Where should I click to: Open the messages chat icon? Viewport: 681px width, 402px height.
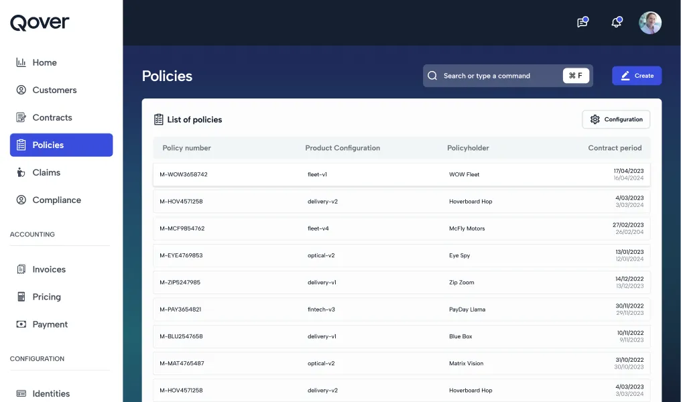[582, 23]
